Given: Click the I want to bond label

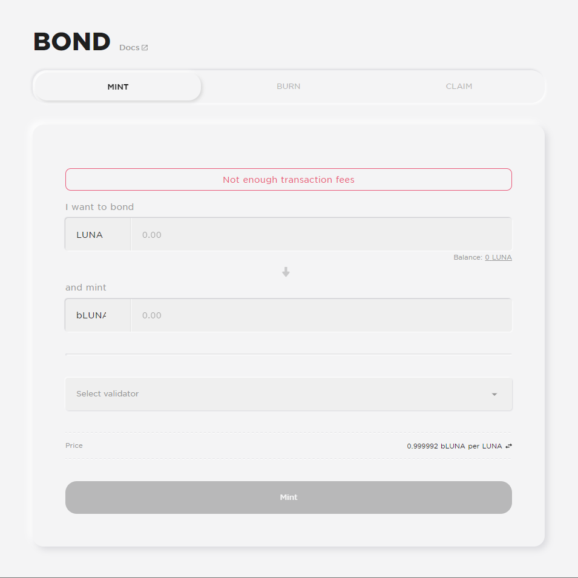Looking at the screenshot, I should pyautogui.click(x=99, y=207).
